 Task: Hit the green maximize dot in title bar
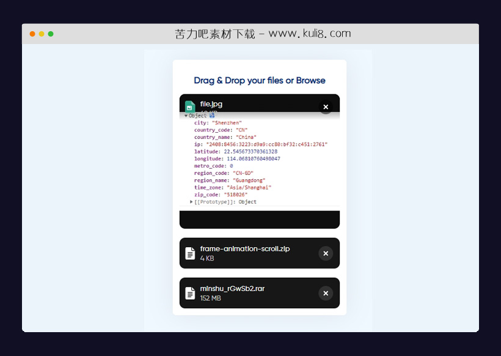coord(51,34)
